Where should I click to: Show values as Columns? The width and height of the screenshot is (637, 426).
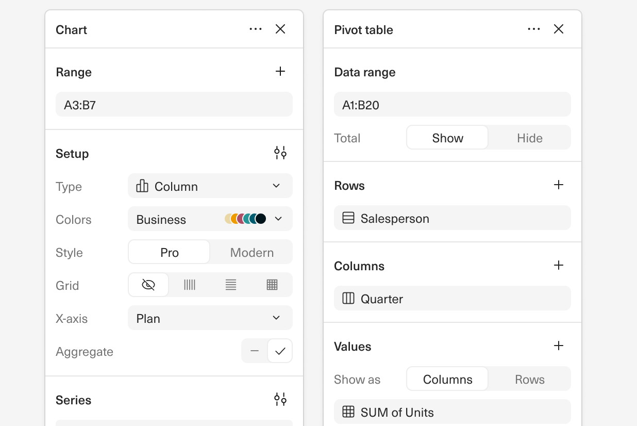click(447, 379)
